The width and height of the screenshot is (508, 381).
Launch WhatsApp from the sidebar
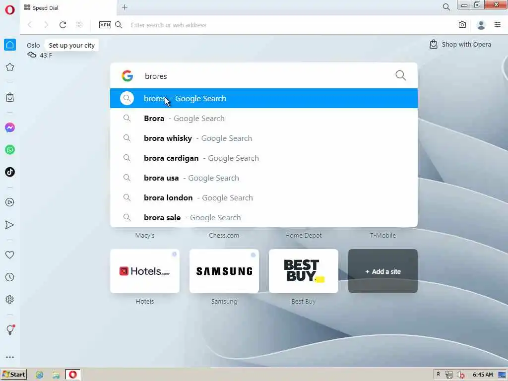pos(10,150)
